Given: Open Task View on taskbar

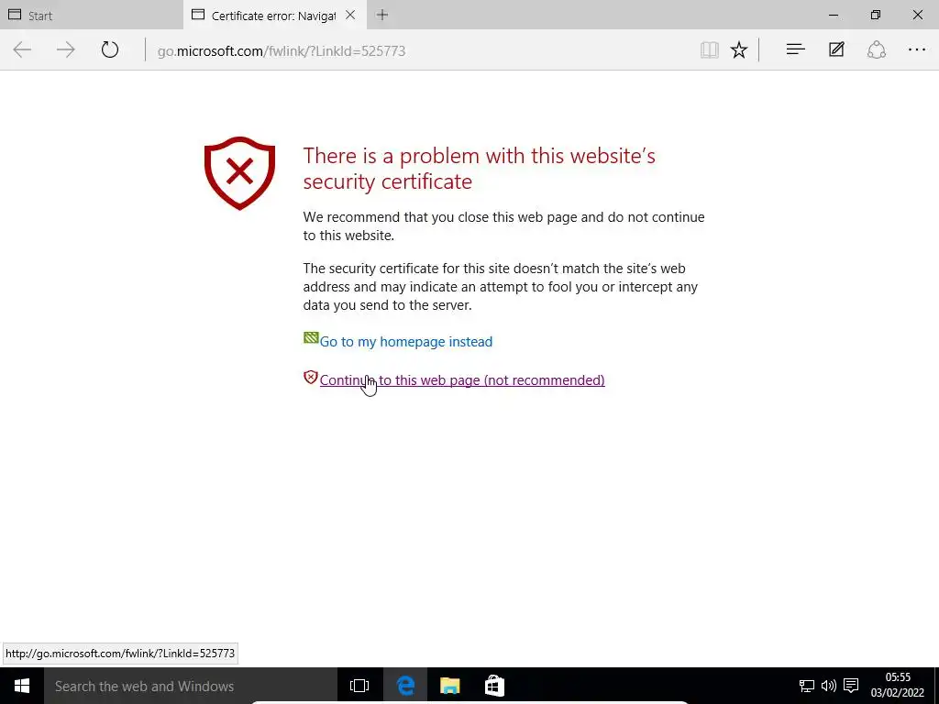Looking at the screenshot, I should [359, 686].
